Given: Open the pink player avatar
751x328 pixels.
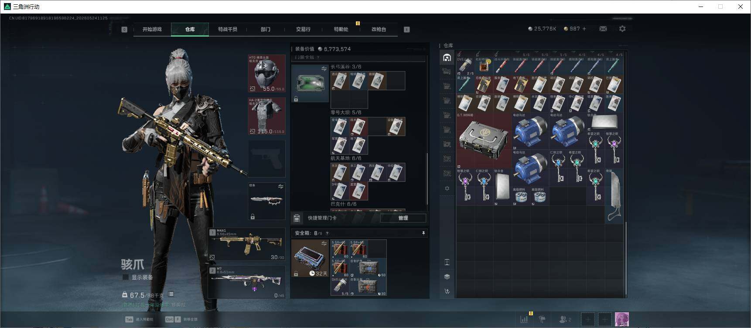Looking at the screenshot, I should click(622, 319).
